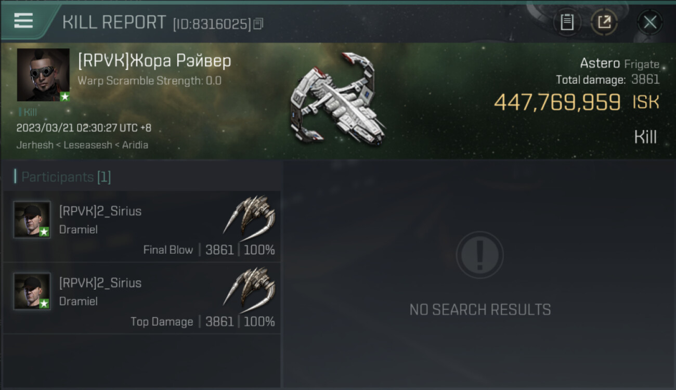676x390 pixels.
Task: Copy the kill report ID
Action: [258, 24]
